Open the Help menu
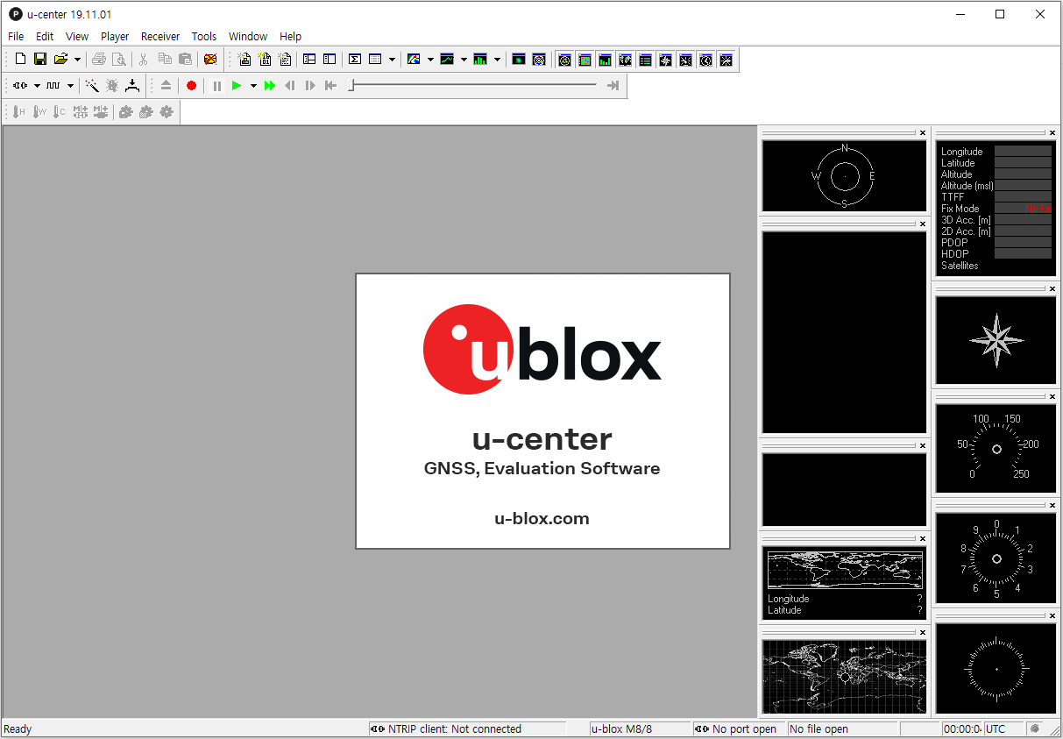Viewport: 1063px width, 739px height. coord(291,36)
